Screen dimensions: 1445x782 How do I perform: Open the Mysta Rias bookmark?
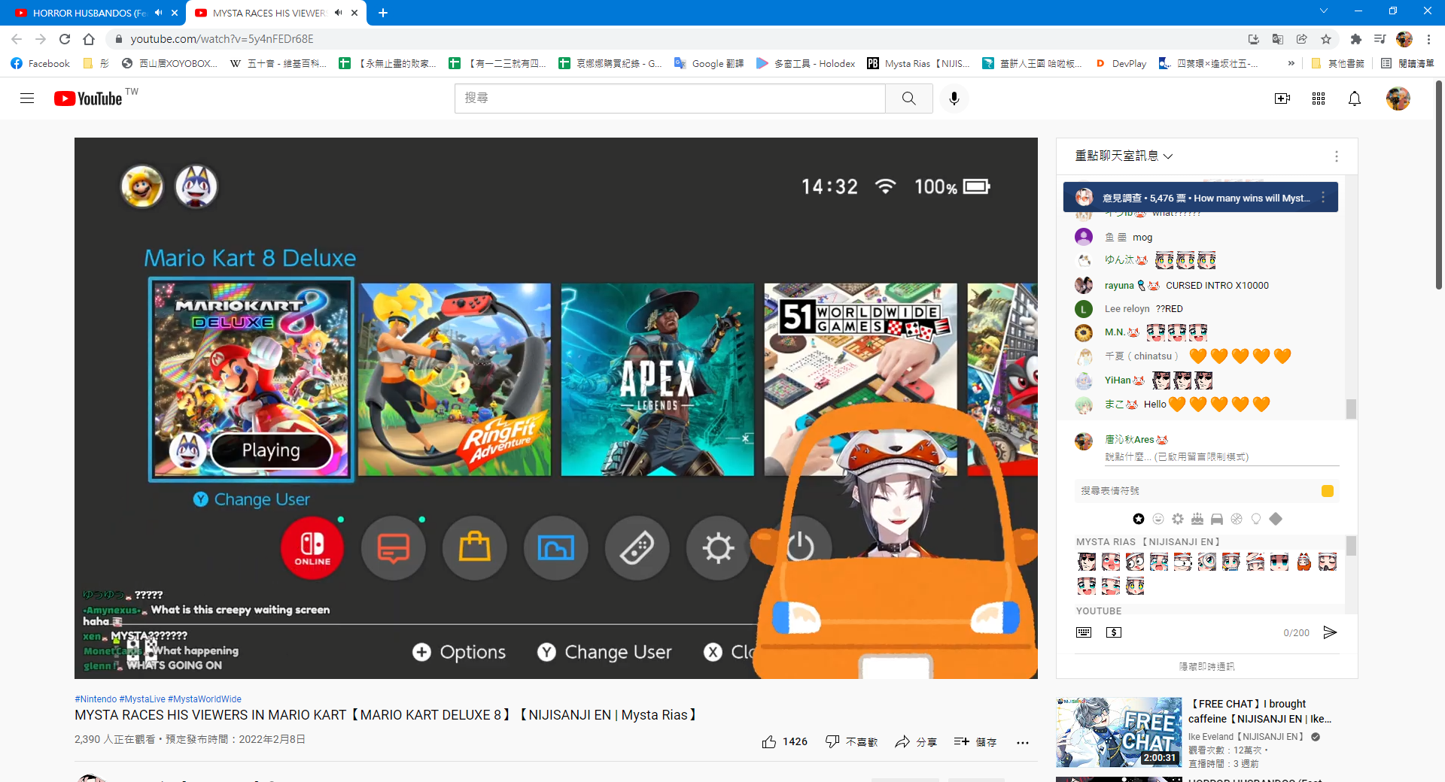[918, 63]
